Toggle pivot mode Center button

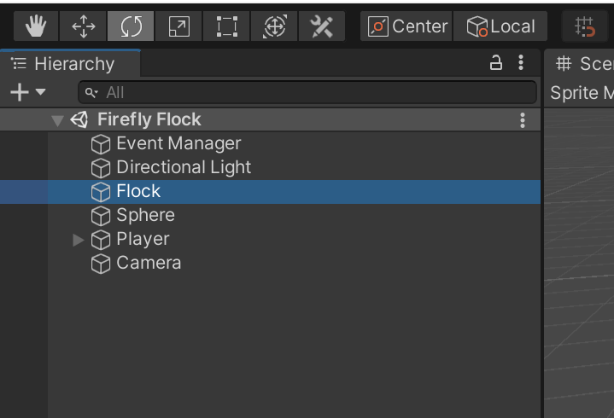407,27
